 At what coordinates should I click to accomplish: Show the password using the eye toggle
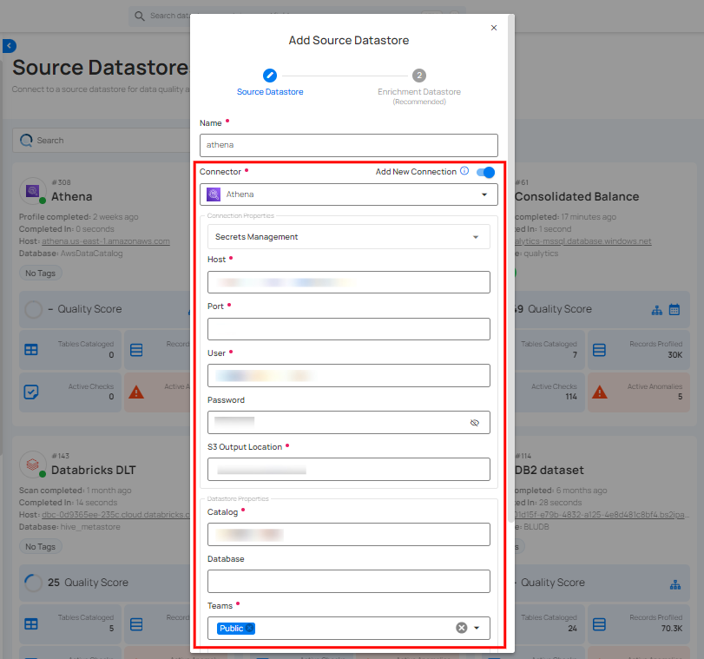coord(475,422)
